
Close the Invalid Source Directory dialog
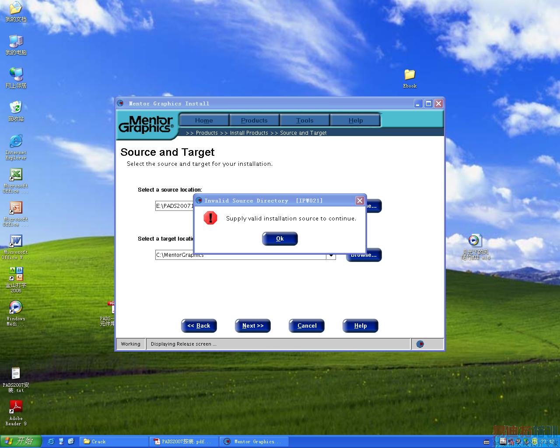(360, 201)
